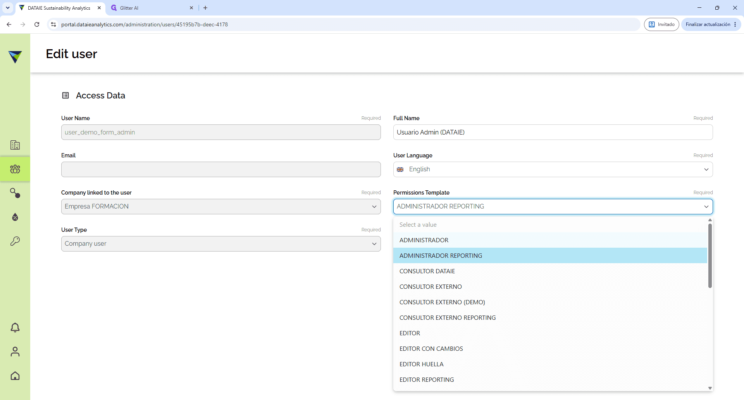Image resolution: width=744 pixels, height=400 pixels.
Task: Click the DATAIE logo in sidebar
Action: (x=15, y=57)
